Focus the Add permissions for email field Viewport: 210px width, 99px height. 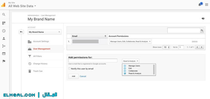pyautogui.click(x=93, y=60)
